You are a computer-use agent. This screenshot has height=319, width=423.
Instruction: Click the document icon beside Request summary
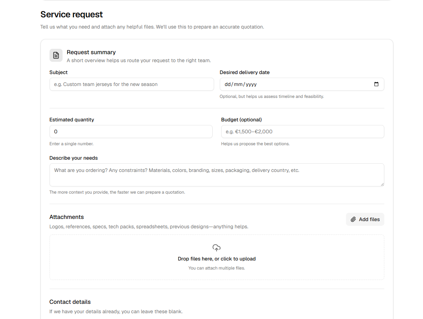point(56,55)
